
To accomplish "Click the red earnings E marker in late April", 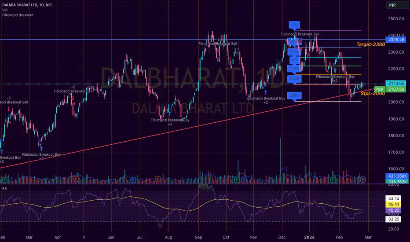I will click(x=76, y=180).
